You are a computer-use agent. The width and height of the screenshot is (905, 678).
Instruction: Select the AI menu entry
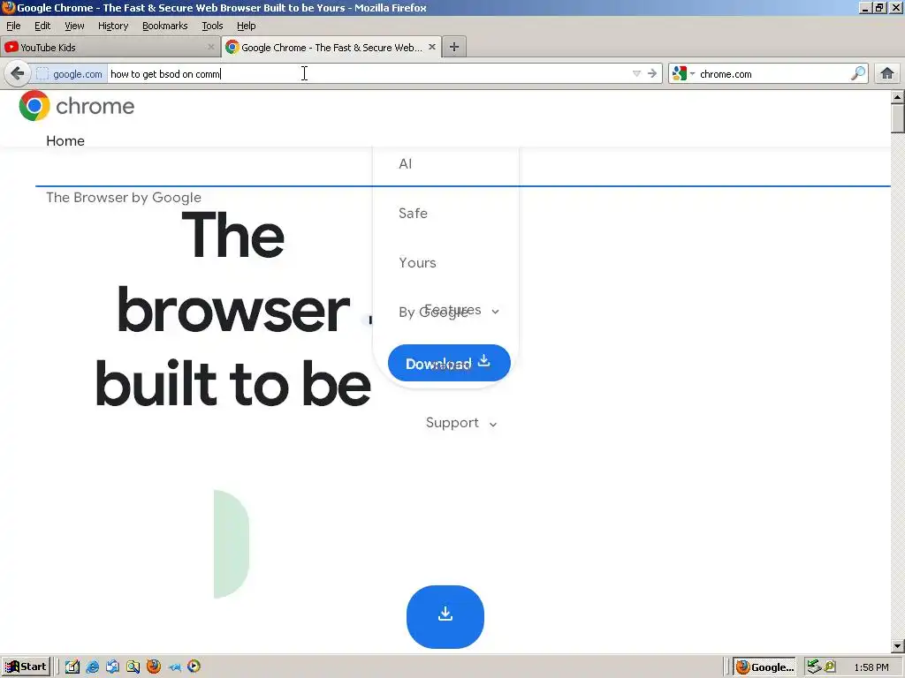(405, 163)
